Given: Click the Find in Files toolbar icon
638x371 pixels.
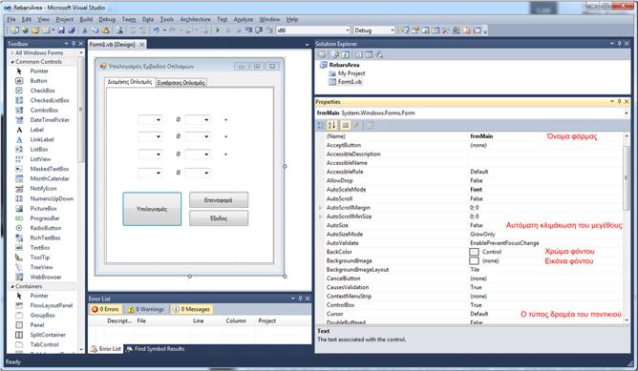Looking at the screenshot, I should click(x=118, y=31).
